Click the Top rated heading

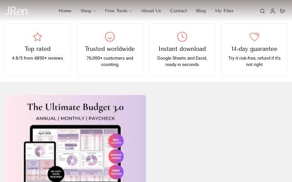(37, 49)
